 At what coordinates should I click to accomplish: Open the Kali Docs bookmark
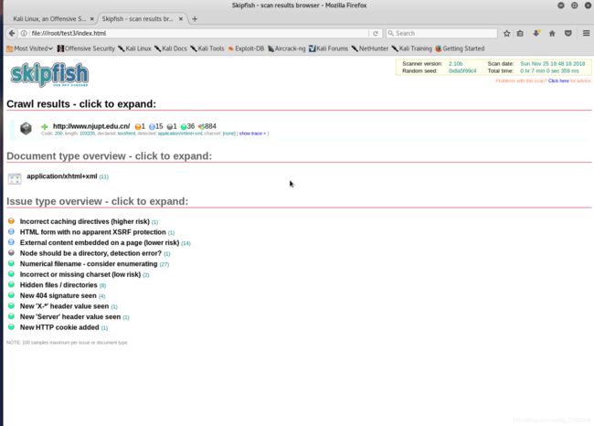tap(171, 48)
